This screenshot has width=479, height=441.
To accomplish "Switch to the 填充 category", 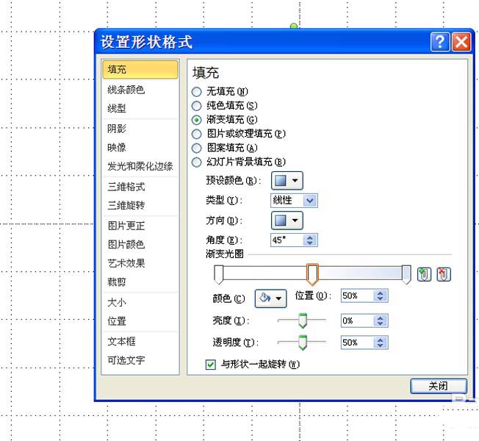I will tap(140, 69).
